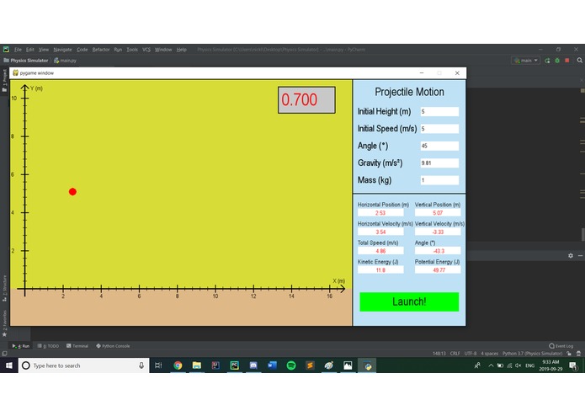Image resolution: width=585 pixels, height=416 pixels.
Task: Click the Horizontal Velocity value 3.54
Action: [x=380, y=232]
